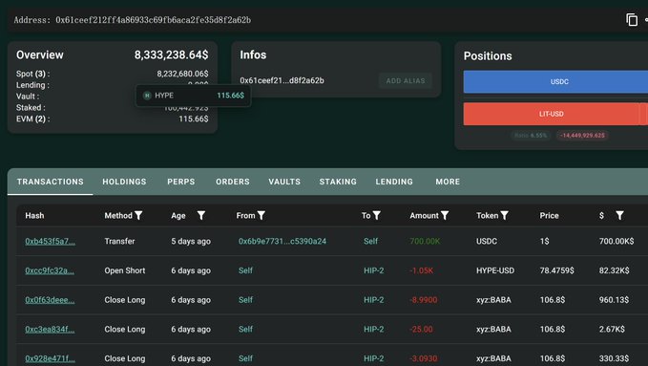This screenshot has width=648, height=366.
Task: Open the Age column filter
Action: [200, 215]
